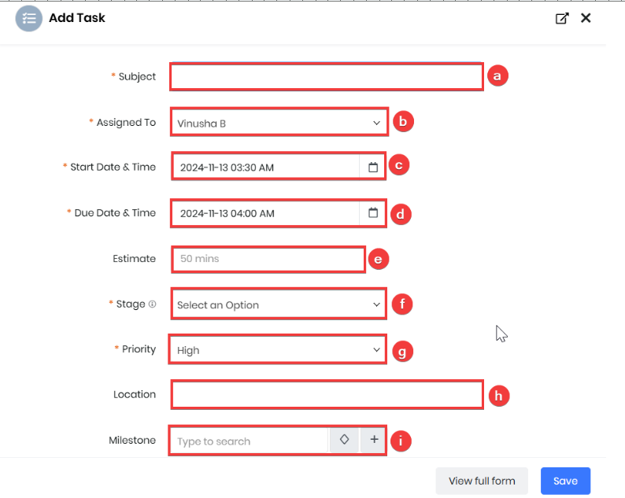
Task: Open the task form in a new window
Action: tap(562, 18)
